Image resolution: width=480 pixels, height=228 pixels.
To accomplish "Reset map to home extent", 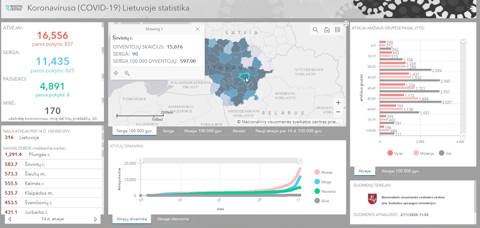I will (327, 30).
